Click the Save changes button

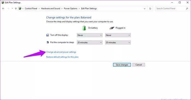click(x=122, y=65)
